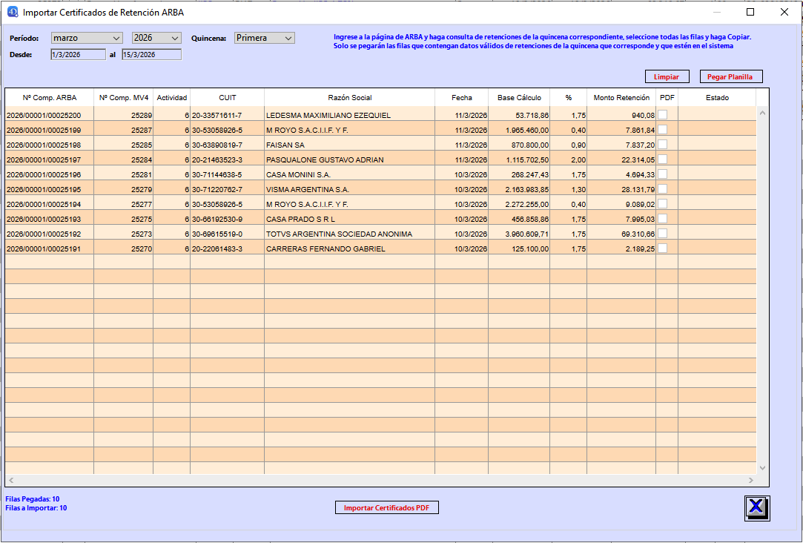Tick PDF checkbox for LEDESMA MAXIMILIANO EZEQUIEL
This screenshot has width=803, height=543.
click(662, 115)
